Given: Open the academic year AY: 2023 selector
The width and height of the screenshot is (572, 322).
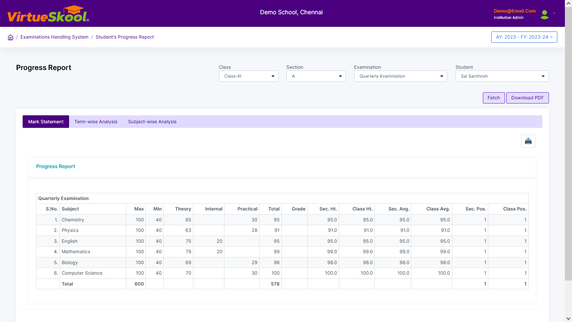Looking at the screenshot, I should 524,37.
